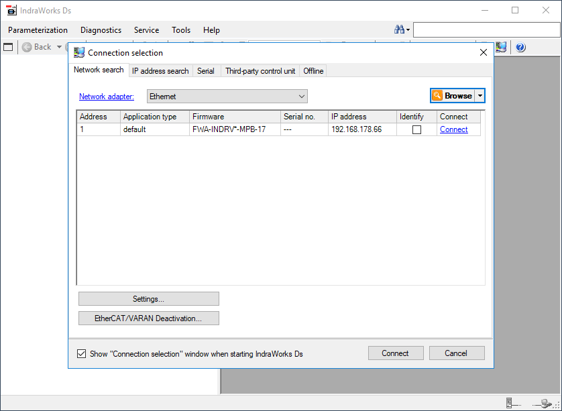Screen dimensions: 562x411
Task: Click the Connect column header
Action: [x=459, y=117]
